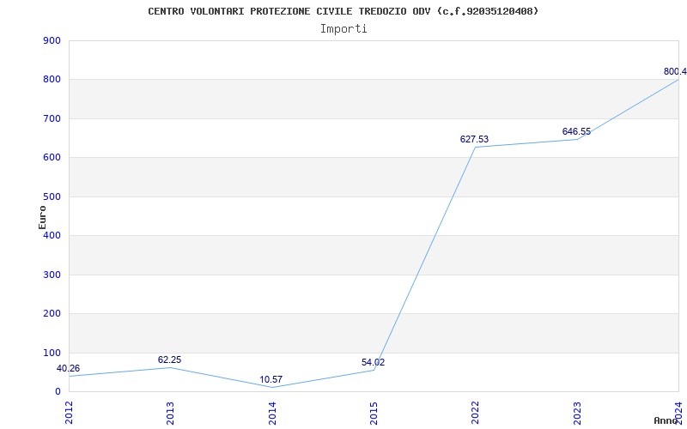Click the Importi subtitle
687x429 pixels.
coord(343,29)
